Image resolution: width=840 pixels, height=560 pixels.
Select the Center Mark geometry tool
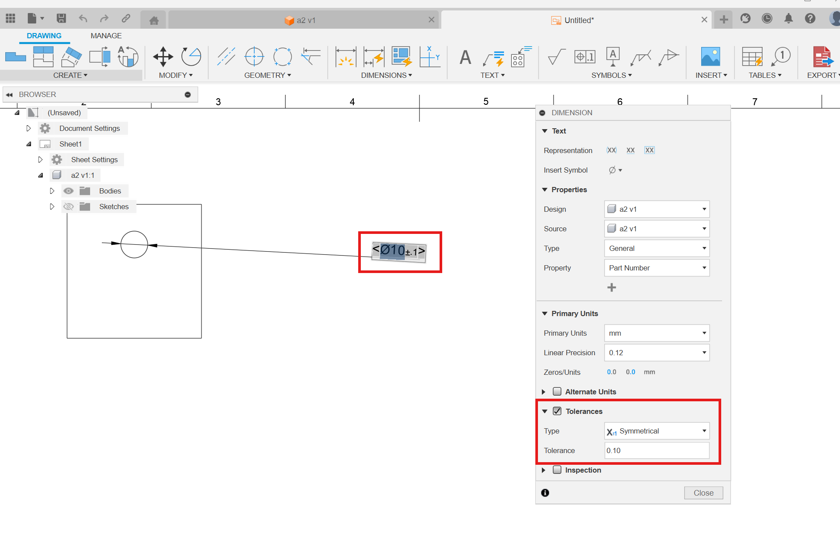(x=254, y=57)
